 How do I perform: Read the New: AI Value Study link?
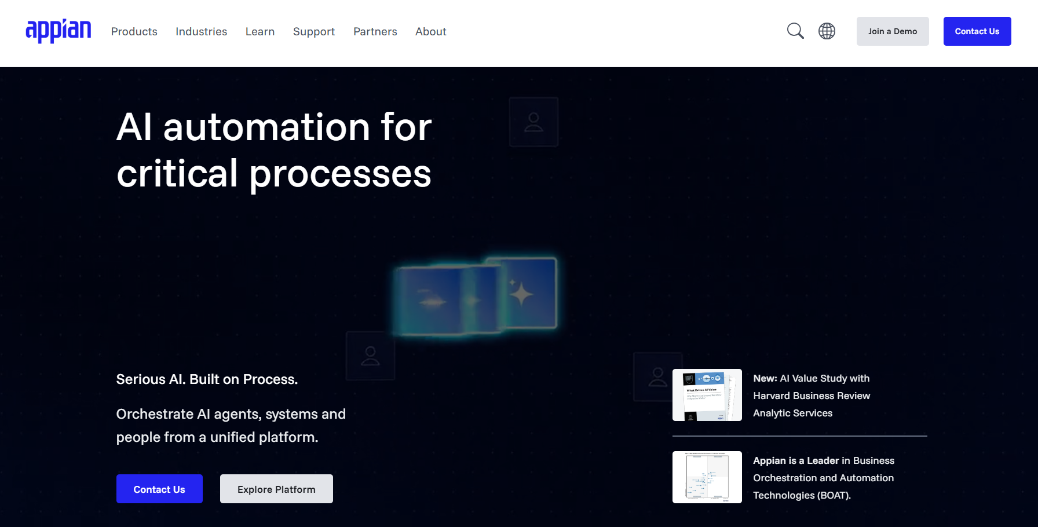[x=812, y=396]
